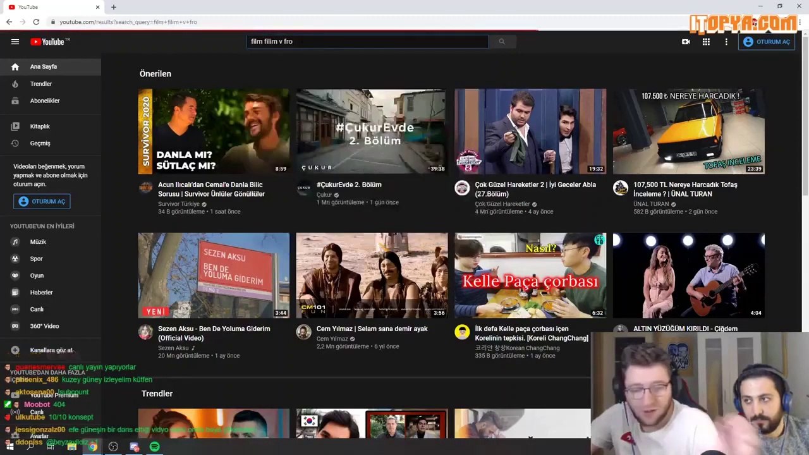Open the Tofaş İnceleme thumbnail

689,131
